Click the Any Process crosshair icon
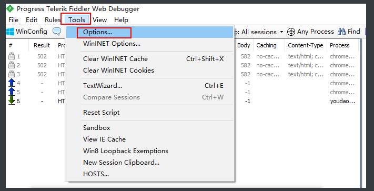The width and height of the screenshot is (374, 191). click(291, 32)
